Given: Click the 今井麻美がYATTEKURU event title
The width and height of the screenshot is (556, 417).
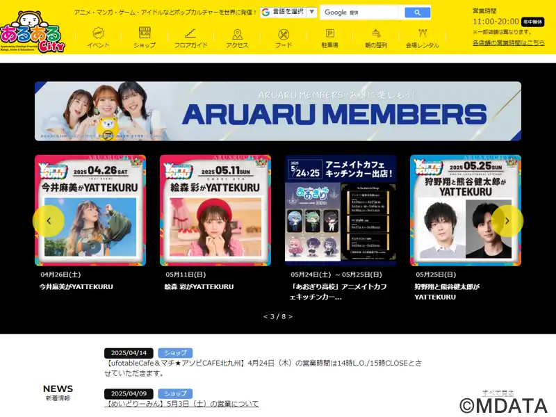Looking at the screenshot, I should [x=76, y=287].
